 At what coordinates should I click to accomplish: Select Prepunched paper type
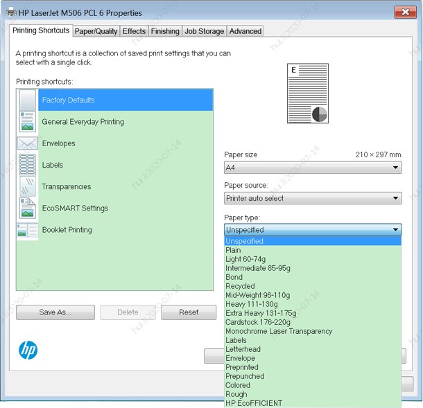tap(313, 376)
